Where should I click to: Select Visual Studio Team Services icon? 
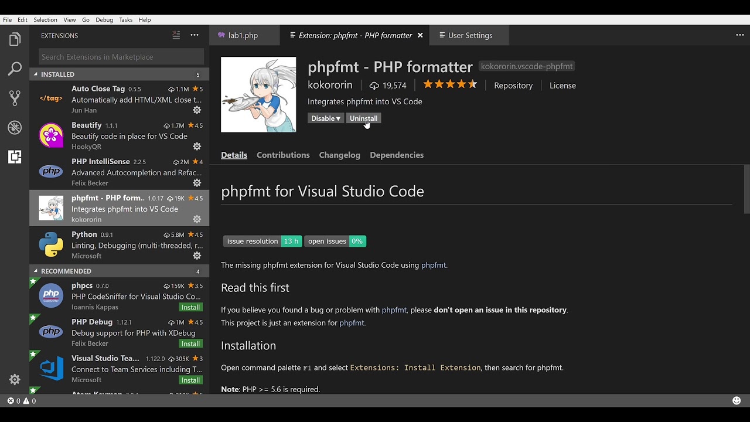click(x=51, y=369)
